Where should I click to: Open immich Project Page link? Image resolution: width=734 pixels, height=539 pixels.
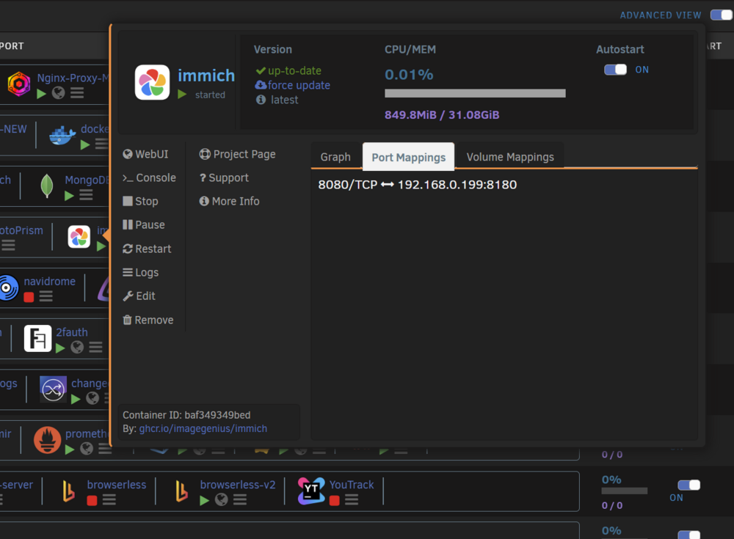point(237,155)
